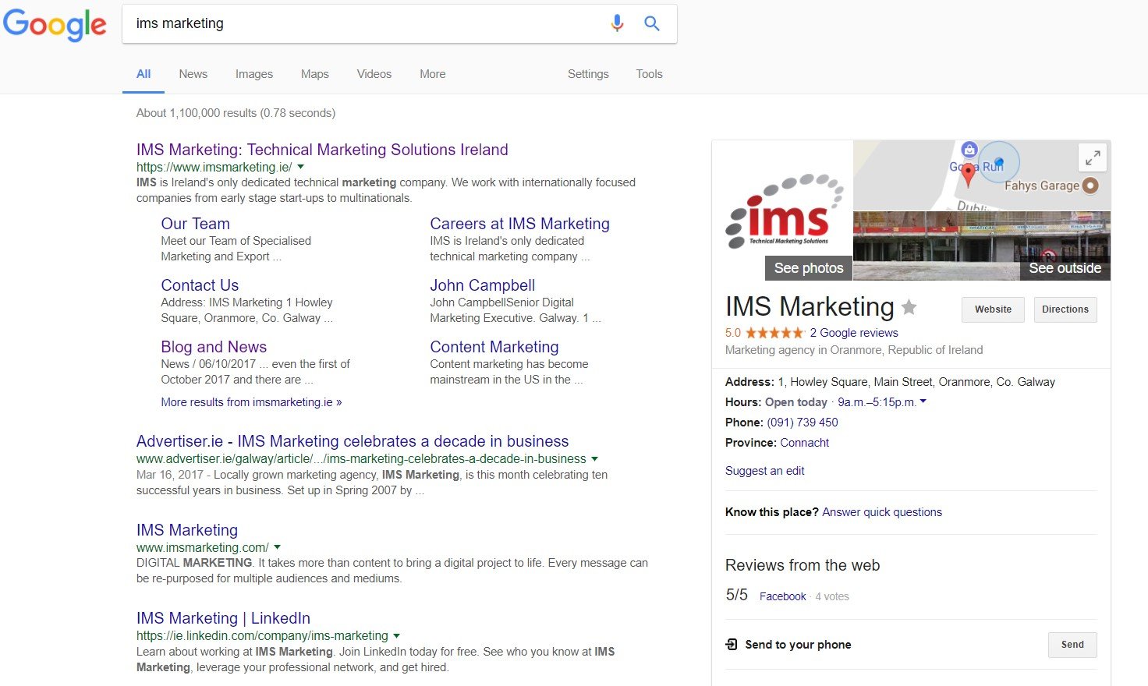Click the Directions button
The width and height of the screenshot is (1148, 686).
pos(1065,309)
